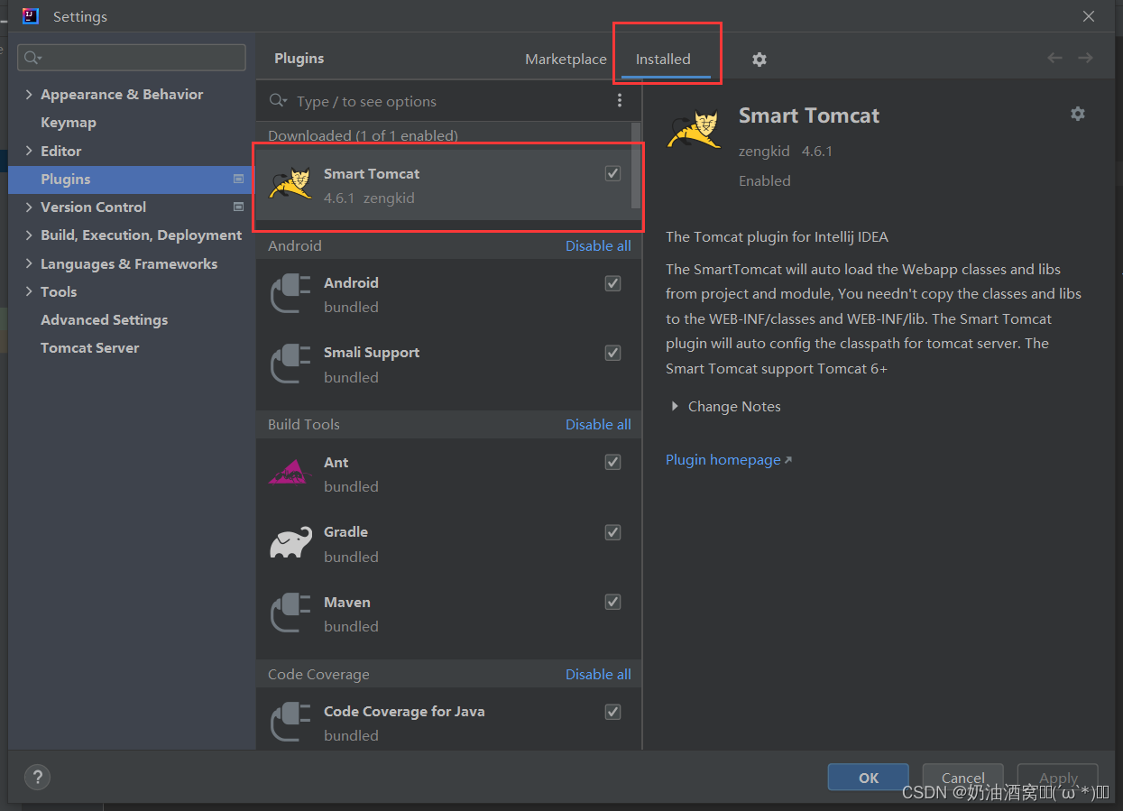Disable all Build Tools plugins

click(x=598, y=424)
